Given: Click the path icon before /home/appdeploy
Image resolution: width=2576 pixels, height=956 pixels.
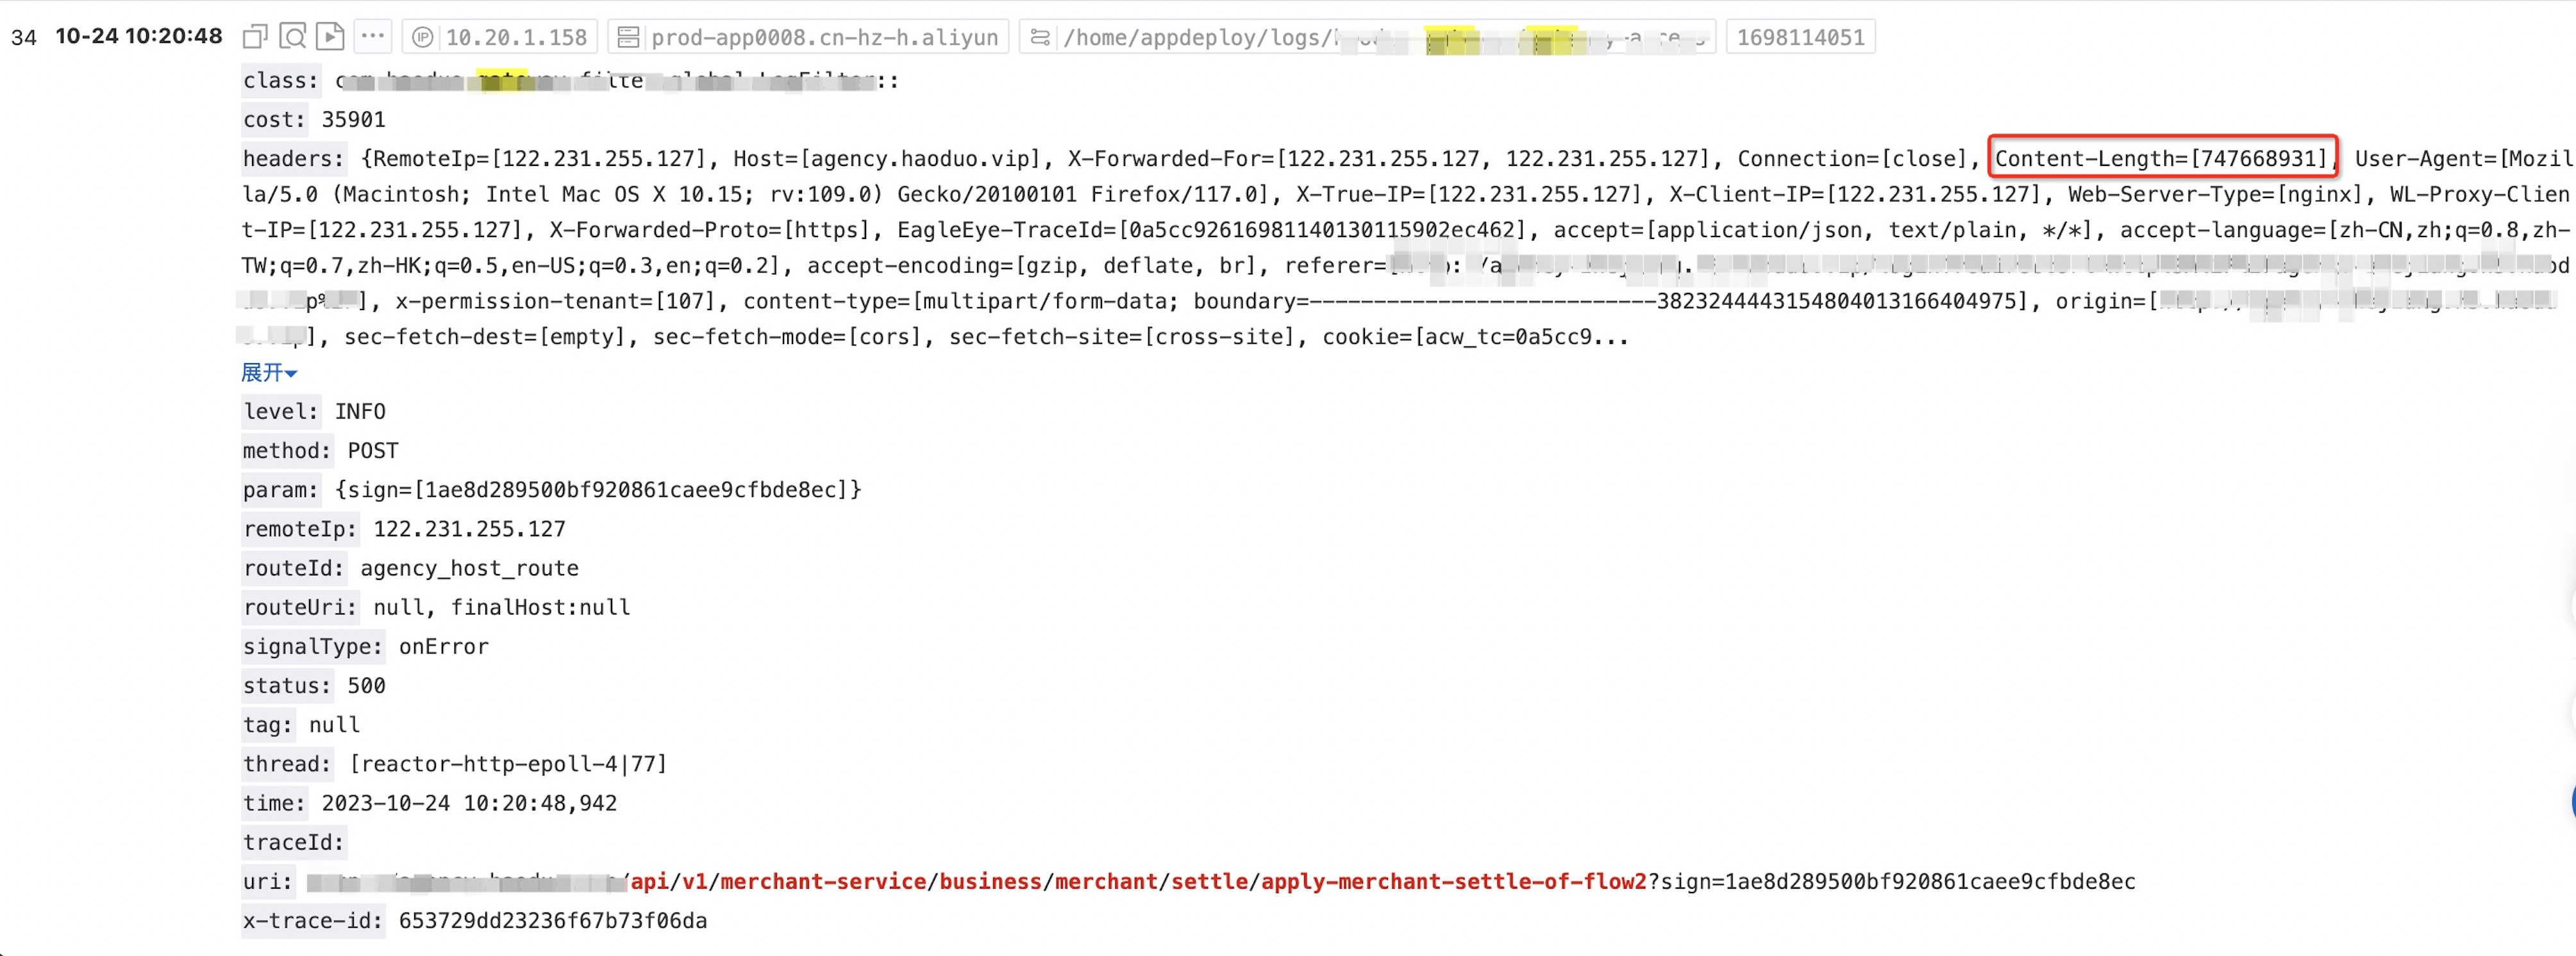Looking at the screenshot, I should pyautogui.click(x=1040, y=38).
